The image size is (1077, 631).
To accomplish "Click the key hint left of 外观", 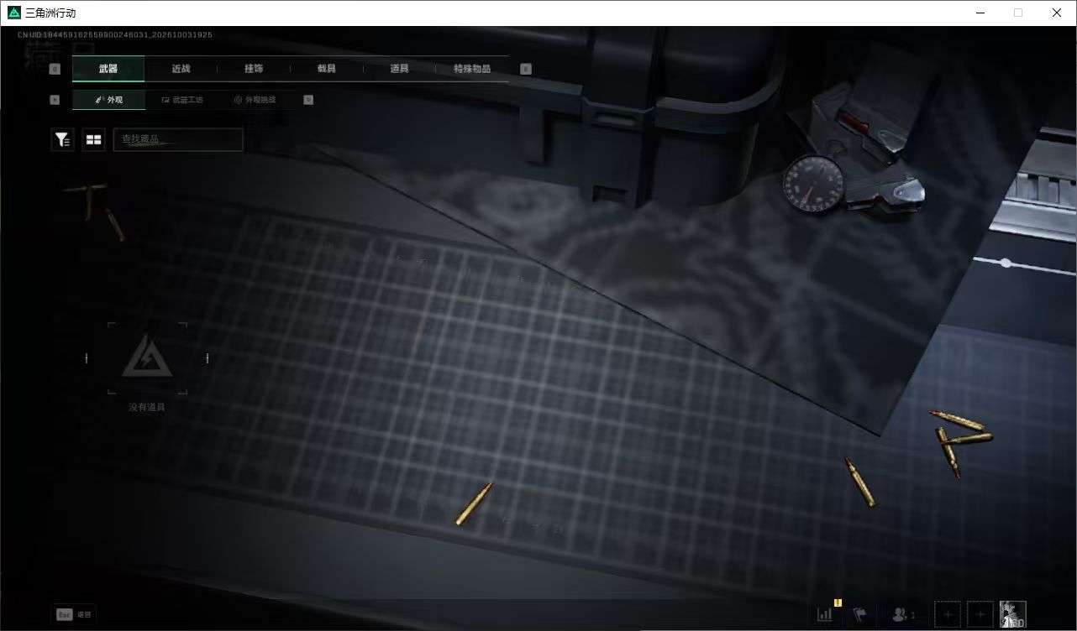I will coord(55,100).
